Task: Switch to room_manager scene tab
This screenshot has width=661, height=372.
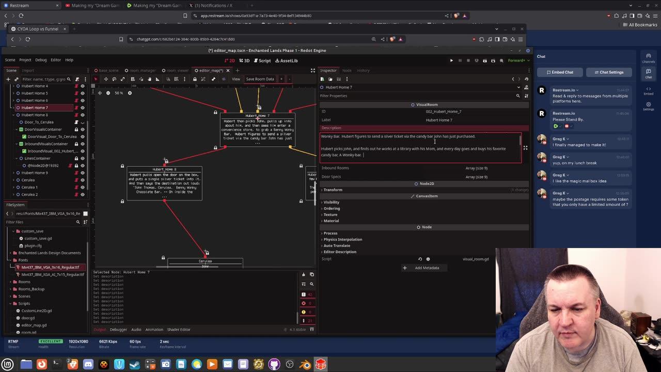Action: (139, 70)
